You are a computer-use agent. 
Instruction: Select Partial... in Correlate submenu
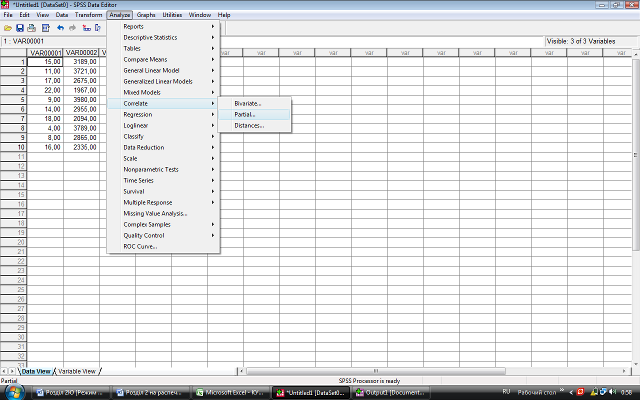tap(254, 114)
